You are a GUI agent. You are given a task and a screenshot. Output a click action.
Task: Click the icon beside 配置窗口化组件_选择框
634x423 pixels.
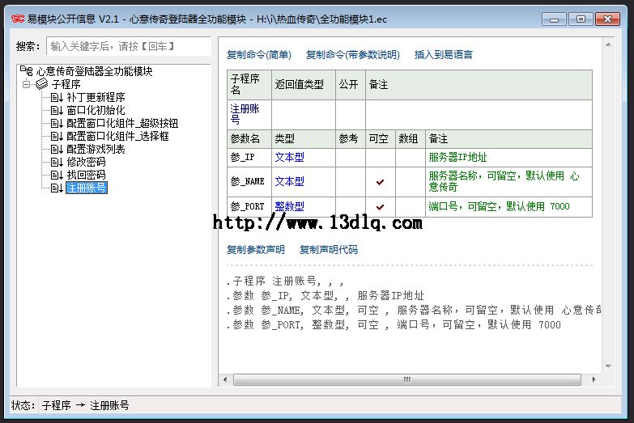(x=57, y=136)
